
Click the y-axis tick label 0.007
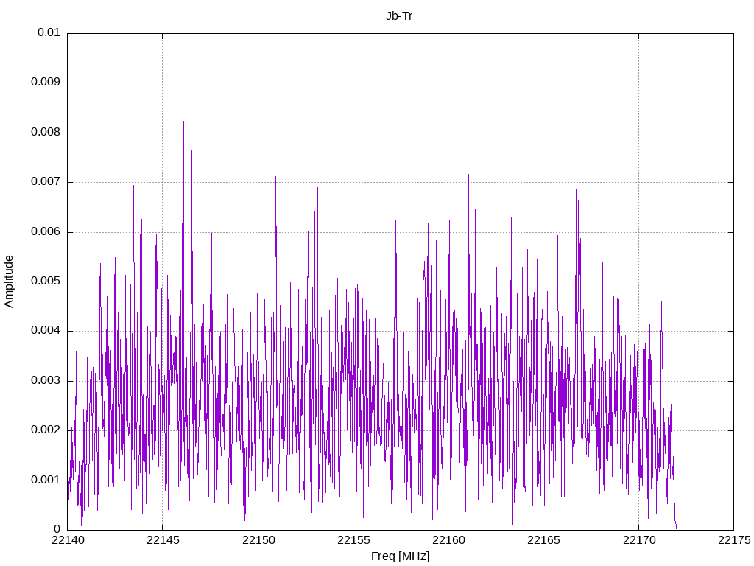(x=46, y=182)
